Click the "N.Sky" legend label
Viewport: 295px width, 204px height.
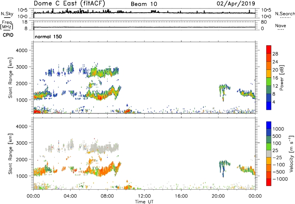(7, 14)
